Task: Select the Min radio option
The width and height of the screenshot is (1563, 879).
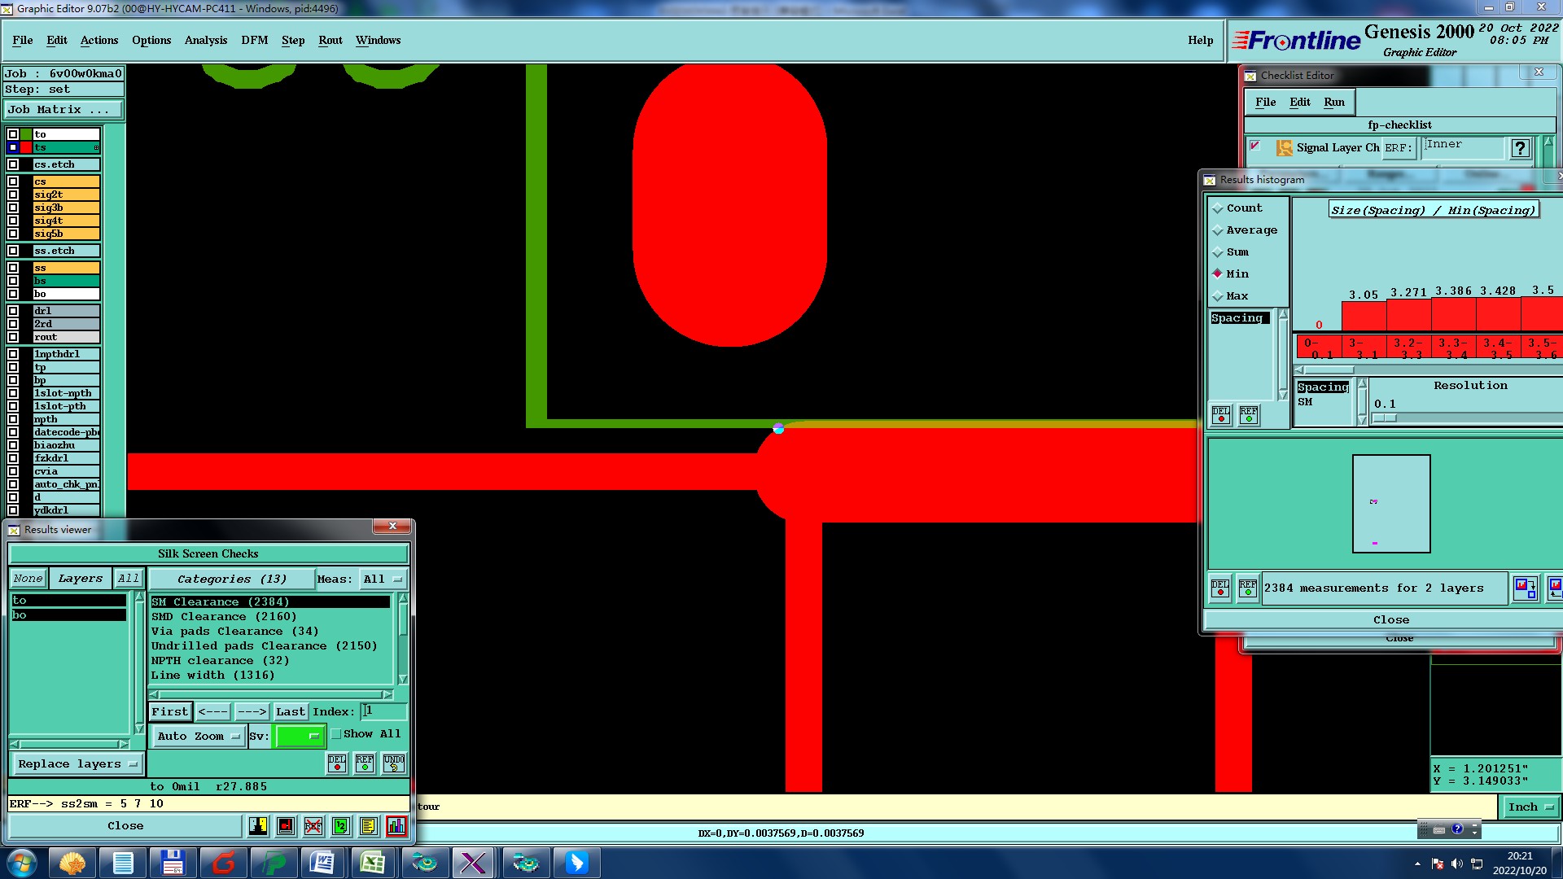Action: click(1218, 274)
